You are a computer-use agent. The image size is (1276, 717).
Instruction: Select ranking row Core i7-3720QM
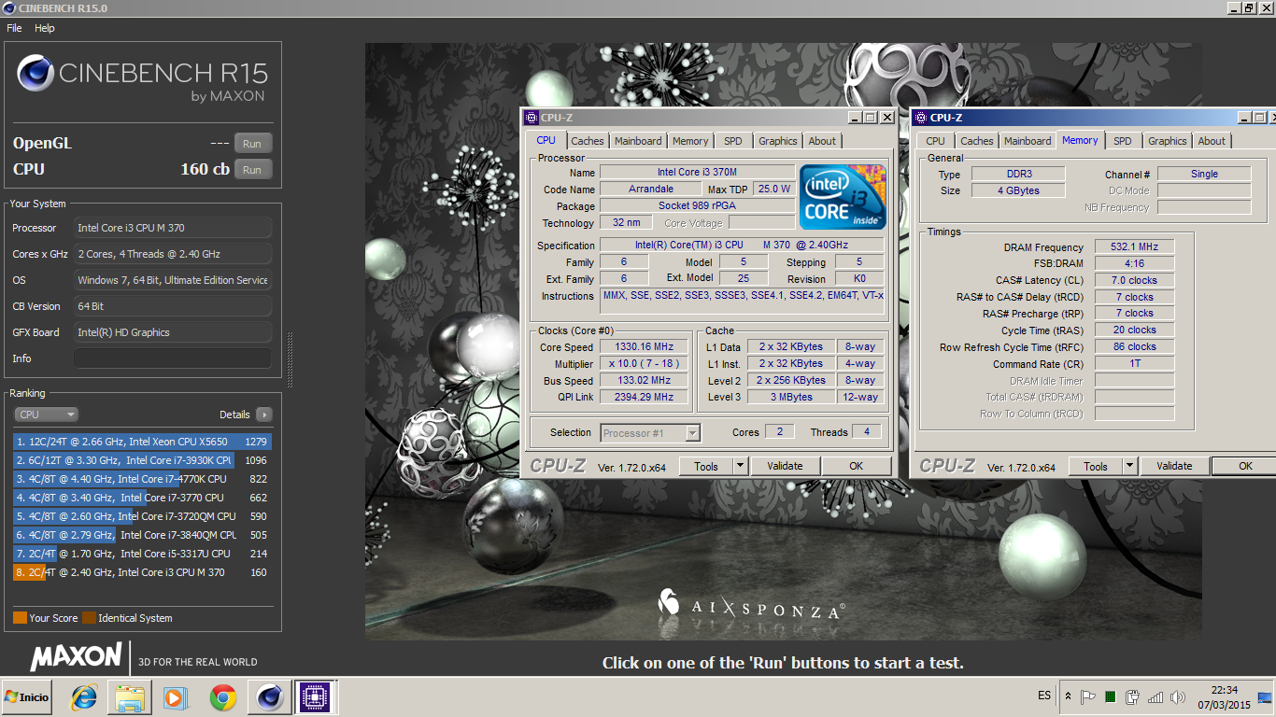point(142,516)
